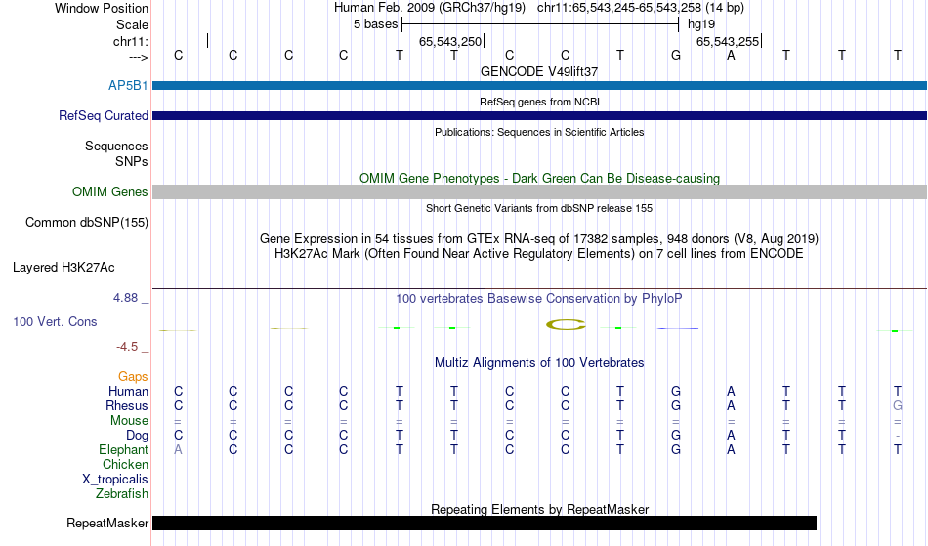Screen dimensions: 928x546
Task: Click the 100 Vert. Cons track label
Action: click(55, 321)
